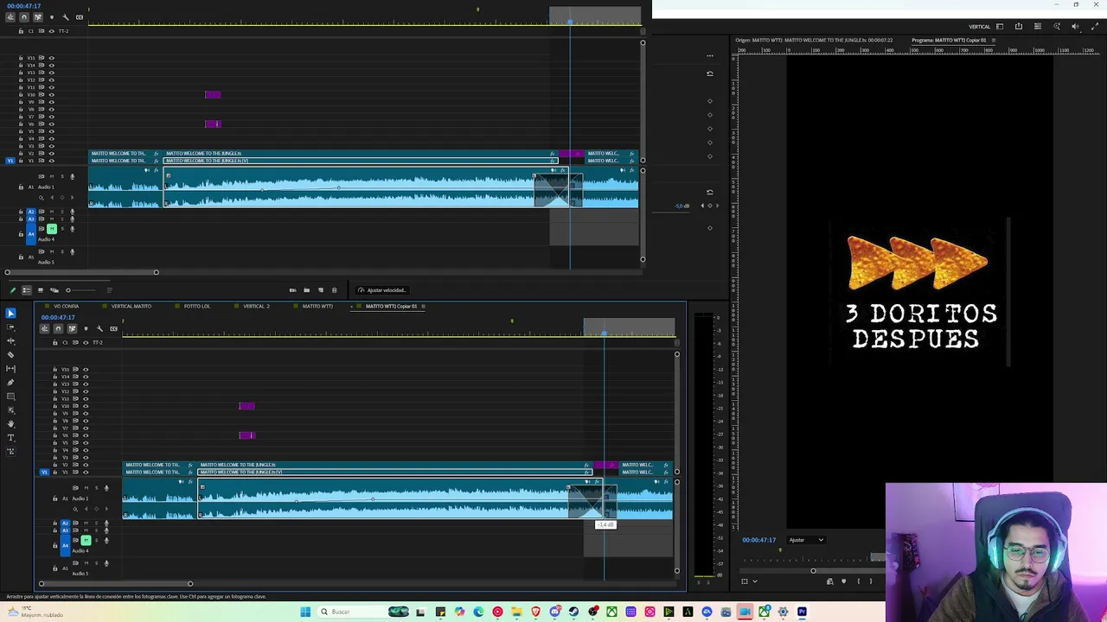This screenshot has height=622, width=1107.
Task: Select the Rectangle shape tool
Action: [x=10, y=397]
